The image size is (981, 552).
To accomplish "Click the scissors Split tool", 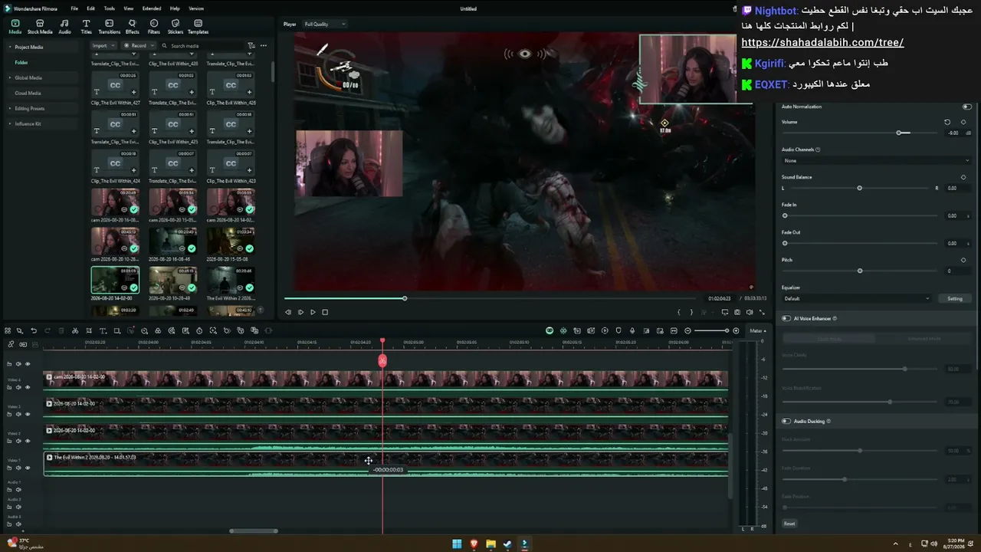I will [x=75, y=330].
